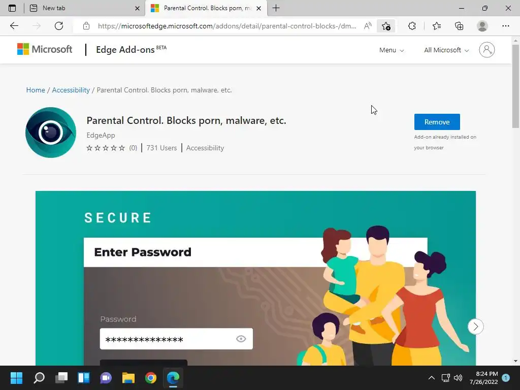Viewport: 520px width, 390px height.
Task: Refresh the current page
Action: pyautogui.click(x=59, y=26)
